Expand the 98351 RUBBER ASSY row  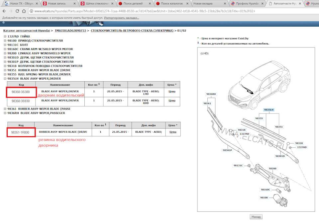point(5,70)
